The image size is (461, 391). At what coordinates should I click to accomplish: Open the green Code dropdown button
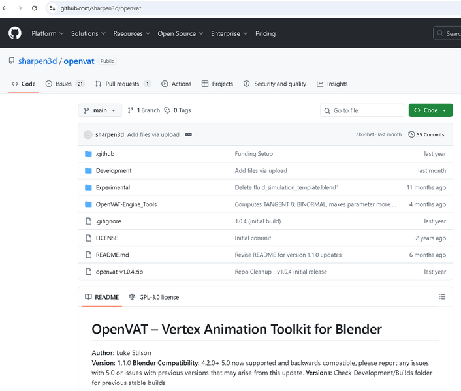430,110
